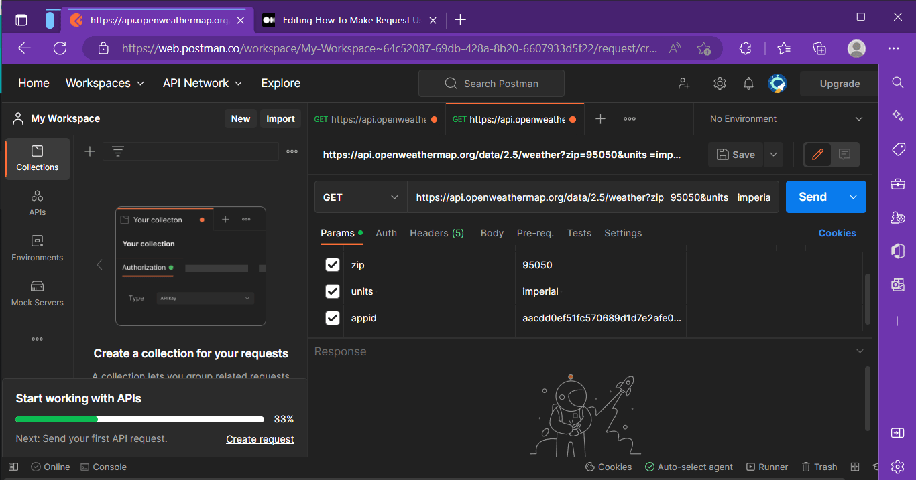Go to previous onboarding slide arrow

coord(99,264)
